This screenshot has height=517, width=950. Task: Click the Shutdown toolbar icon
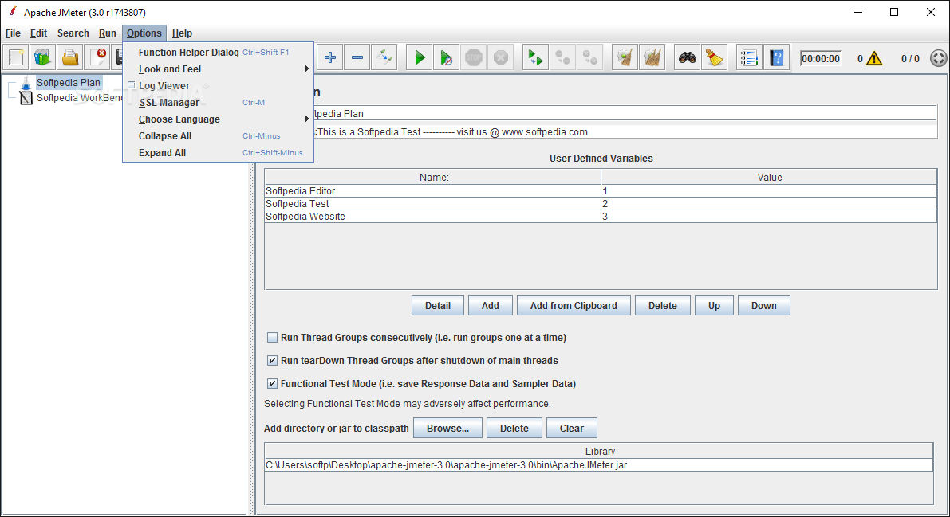[x=501, y=57]
